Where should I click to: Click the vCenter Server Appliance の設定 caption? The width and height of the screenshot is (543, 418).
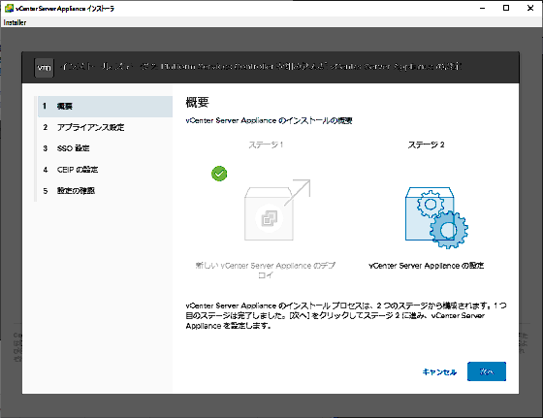click(426, 266)
